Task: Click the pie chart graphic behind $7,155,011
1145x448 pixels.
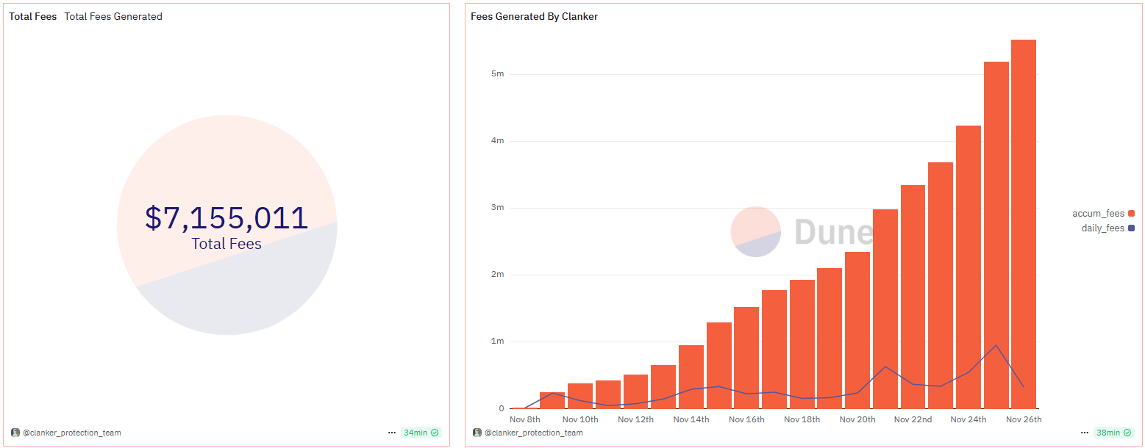Action: (x=226, y=225)
